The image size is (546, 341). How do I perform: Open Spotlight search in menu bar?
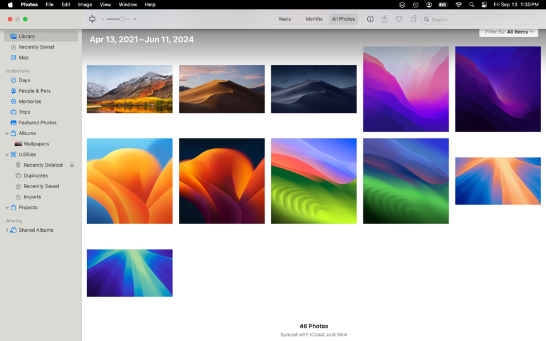point(471,4)
